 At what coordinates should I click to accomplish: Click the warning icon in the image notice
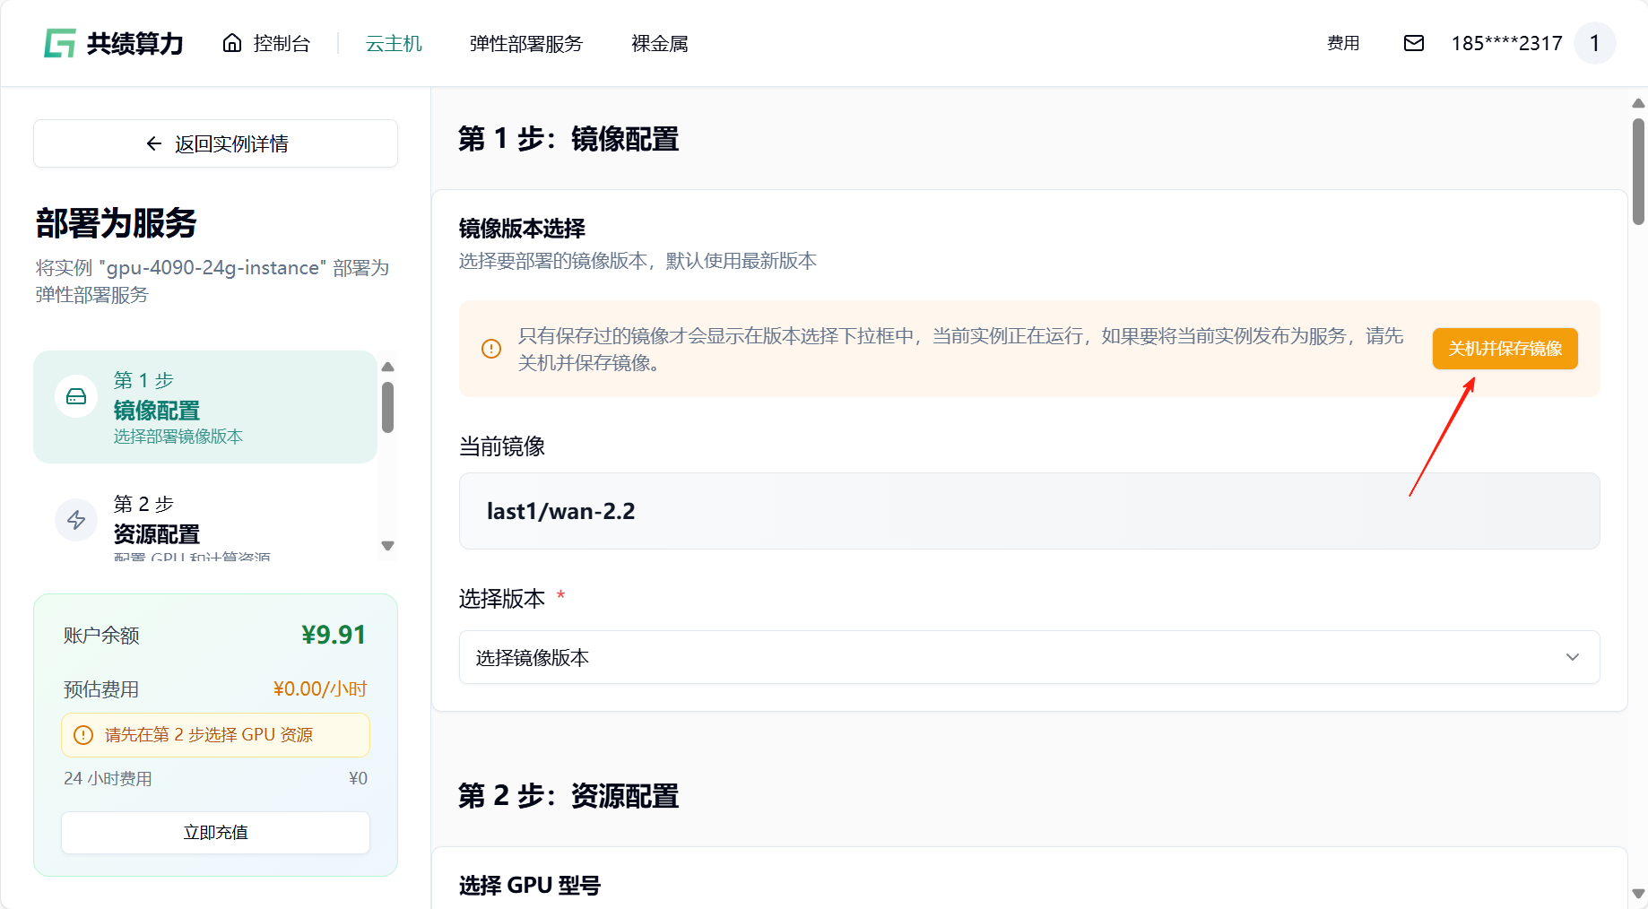coord(491,349)
